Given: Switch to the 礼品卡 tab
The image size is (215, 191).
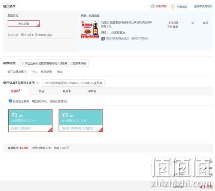Looking at the screenshot, I should [x=67, y=91].
